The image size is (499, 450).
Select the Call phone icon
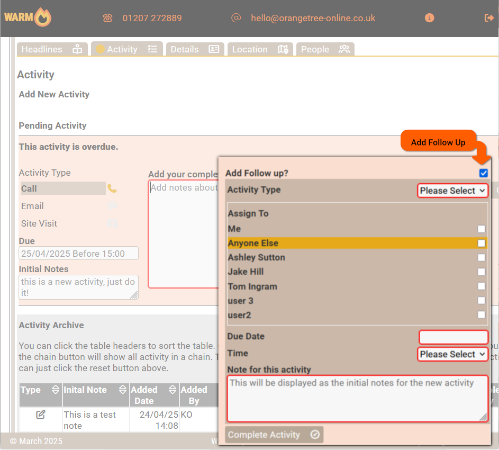[x=112, y=188]
